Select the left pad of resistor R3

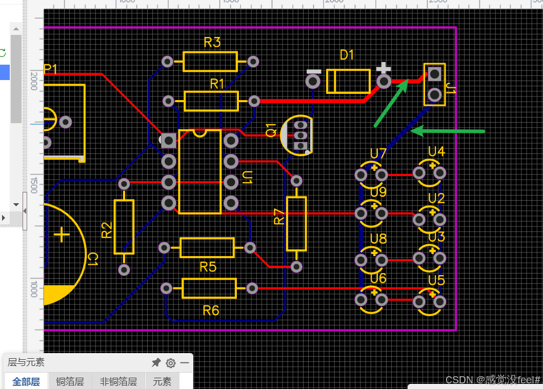coord(167,62)
